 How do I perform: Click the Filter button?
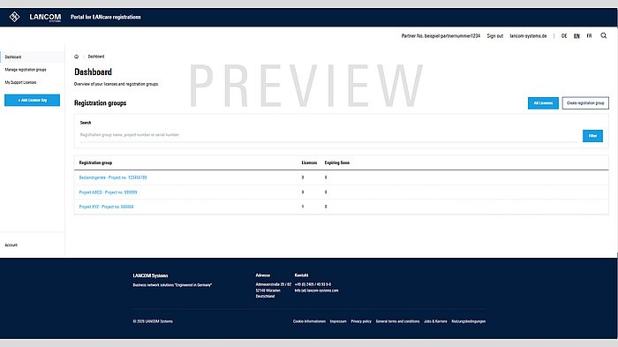click(x=592, y=136)
